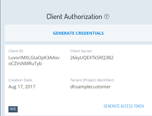Select the Client Secret value 26kyUQEXTk5RQ3B2
This screenshot has width=152, height=116.
point(92,58)
